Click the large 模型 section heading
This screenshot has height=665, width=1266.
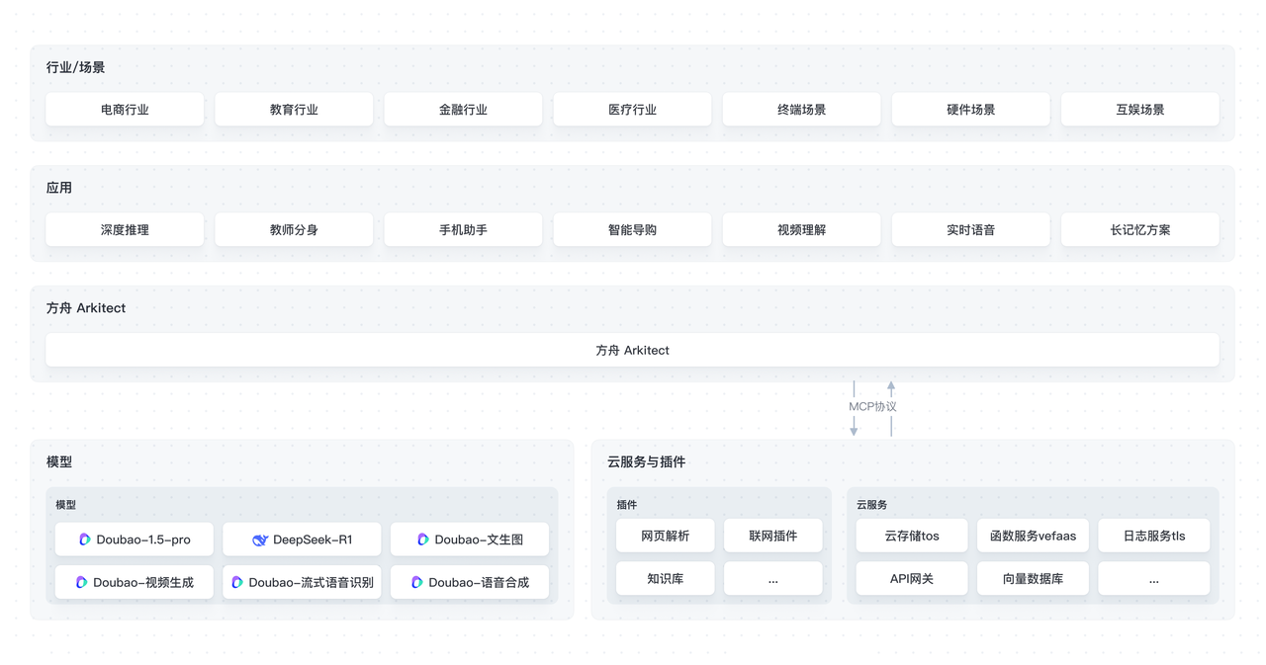[x=59, y=461]
